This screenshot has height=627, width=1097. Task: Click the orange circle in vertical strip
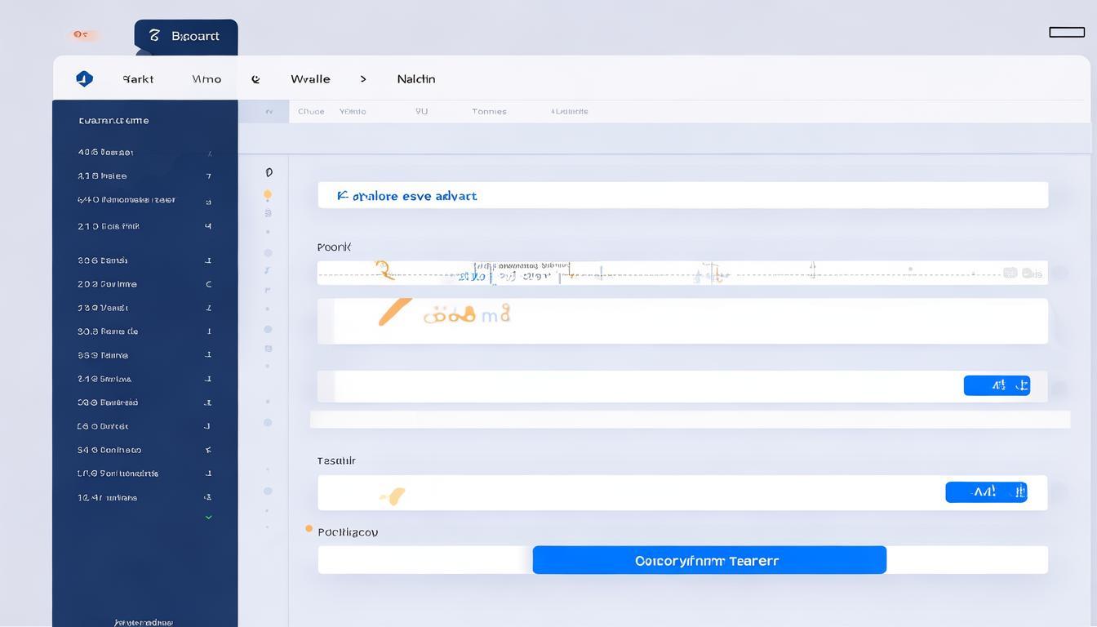(x=268, y=195)
